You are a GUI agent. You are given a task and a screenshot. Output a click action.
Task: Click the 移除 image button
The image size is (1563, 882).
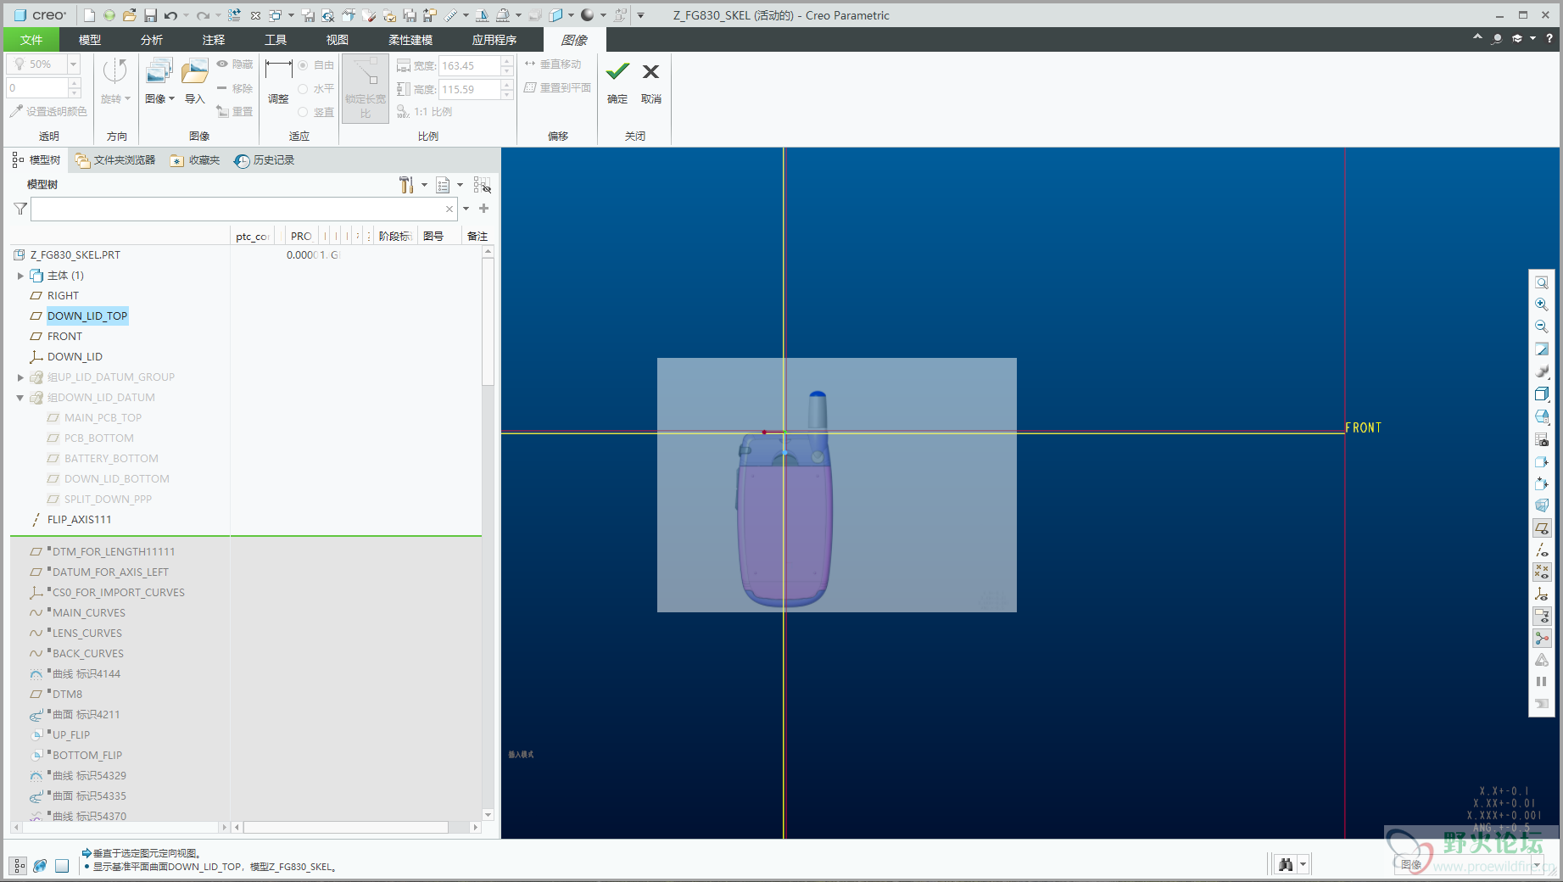click(235, 88)
